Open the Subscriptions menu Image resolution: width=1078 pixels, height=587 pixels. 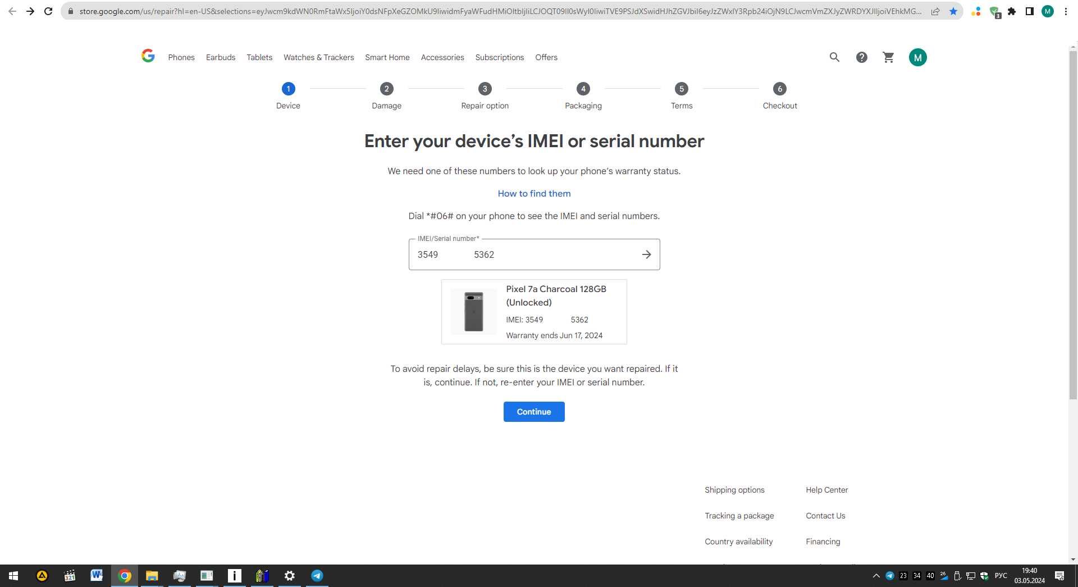(x=500, y=57)
